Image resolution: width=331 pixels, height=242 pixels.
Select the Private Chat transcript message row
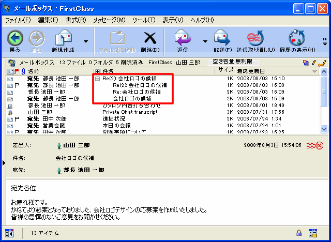pos(125,112)
